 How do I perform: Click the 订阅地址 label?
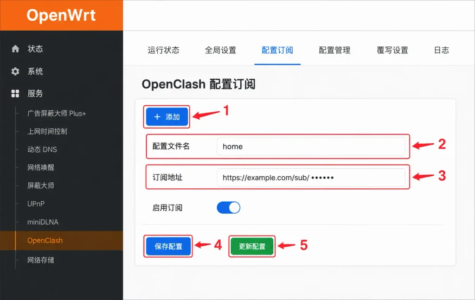167,178
